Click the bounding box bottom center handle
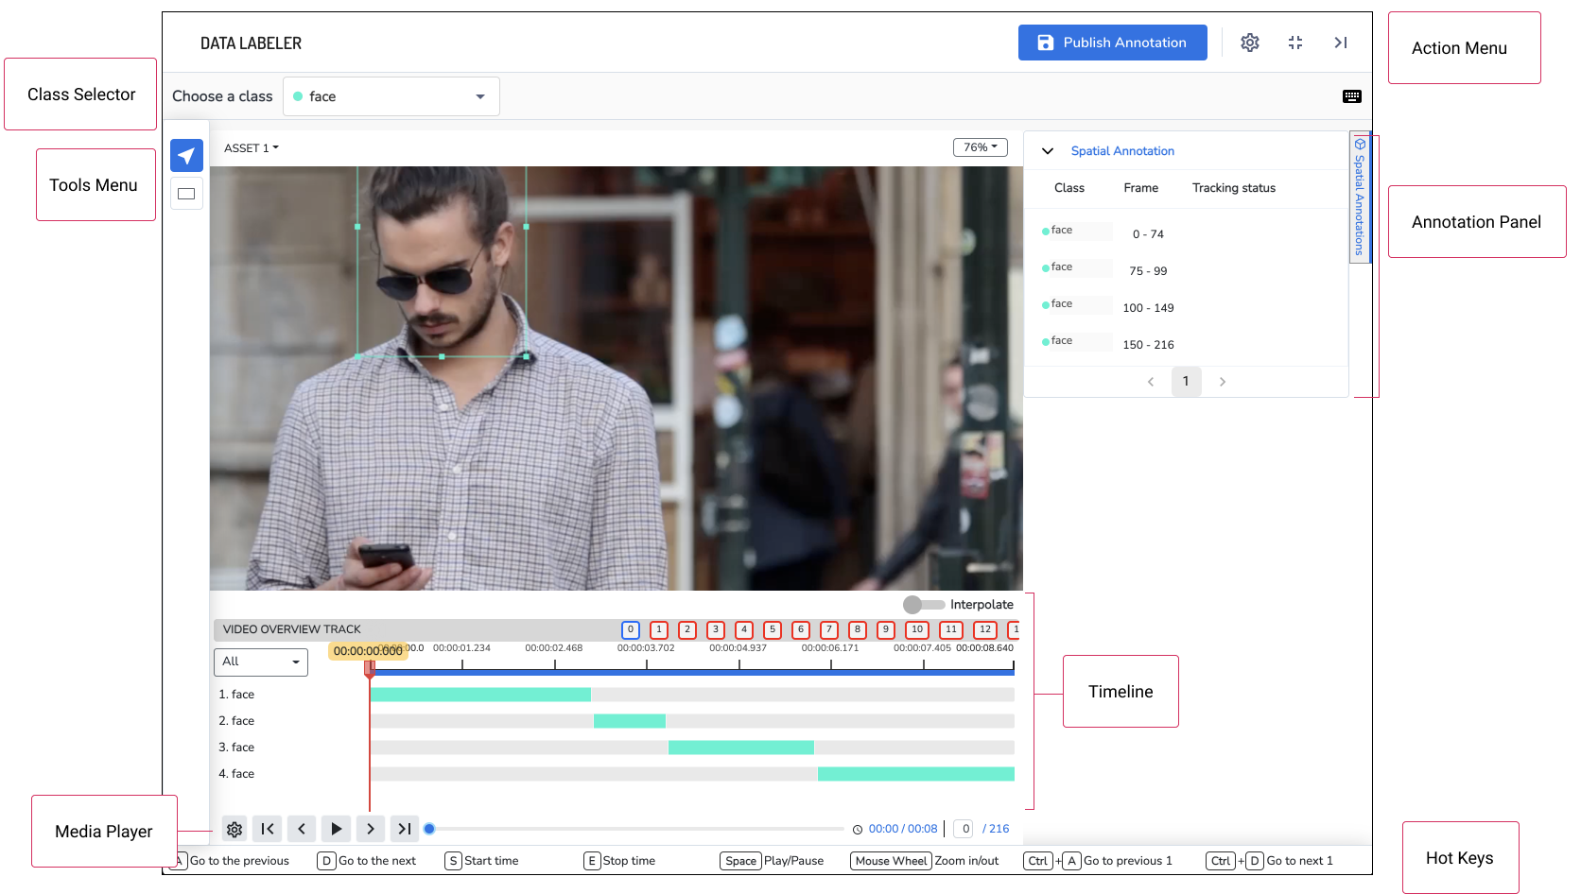Screen dimensions: 1581x894 coord(442,356)
